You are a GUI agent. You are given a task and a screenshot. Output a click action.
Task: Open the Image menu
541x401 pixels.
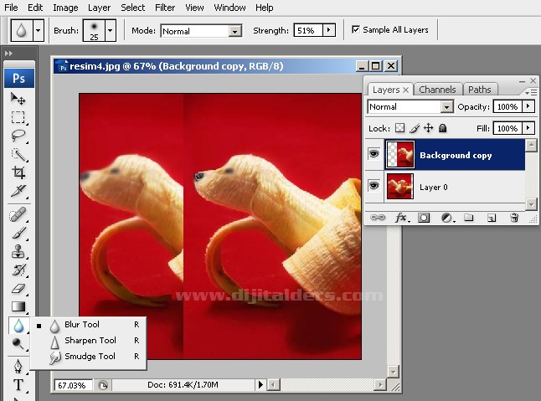(x=65, y=8)
